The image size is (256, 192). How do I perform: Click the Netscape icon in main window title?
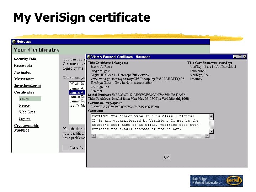click(x=14, y=42)
